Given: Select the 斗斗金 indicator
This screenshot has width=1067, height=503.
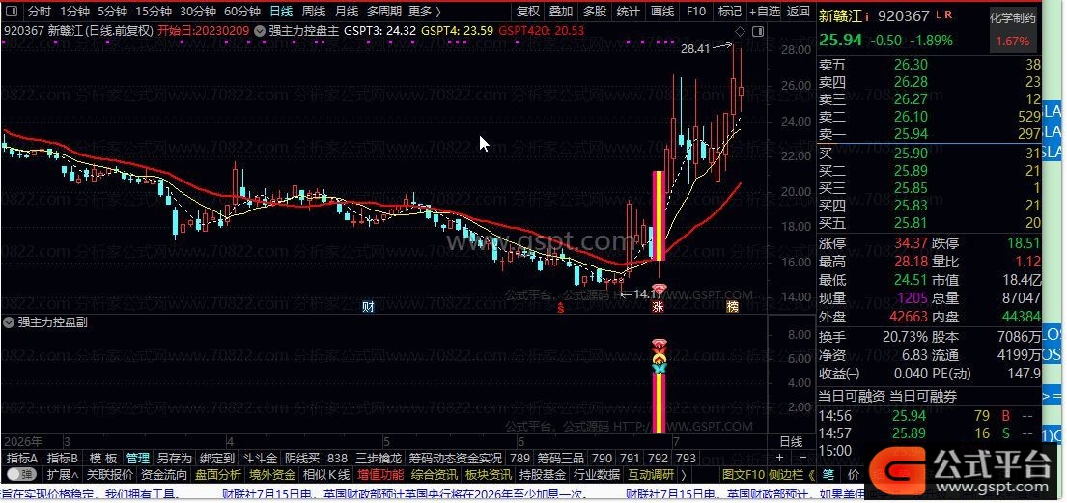Looking at the screenshot, I should point(259,458).
